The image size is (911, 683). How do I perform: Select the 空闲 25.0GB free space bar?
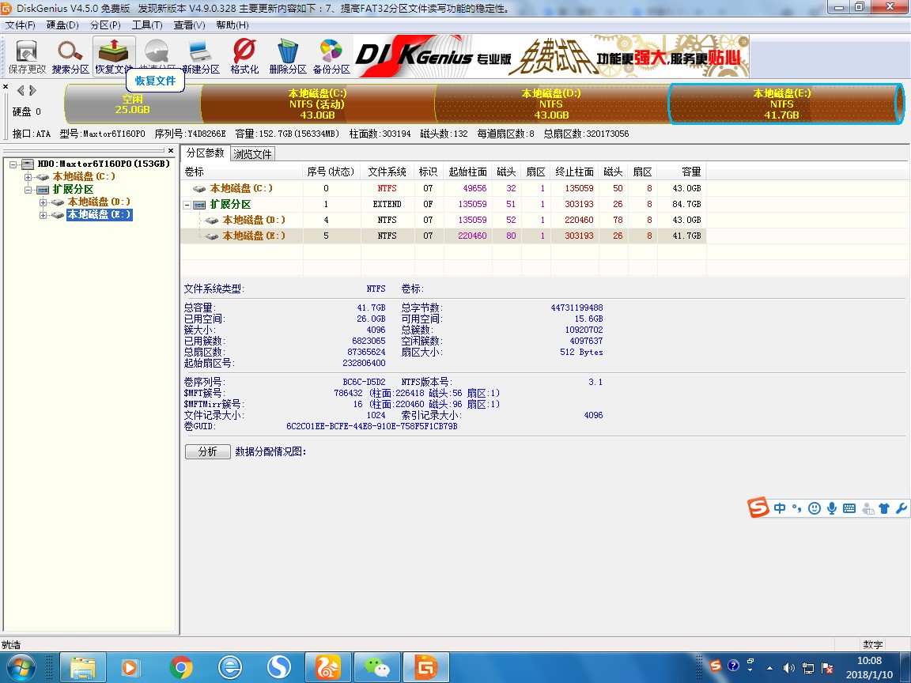click(x=132, y=104)
